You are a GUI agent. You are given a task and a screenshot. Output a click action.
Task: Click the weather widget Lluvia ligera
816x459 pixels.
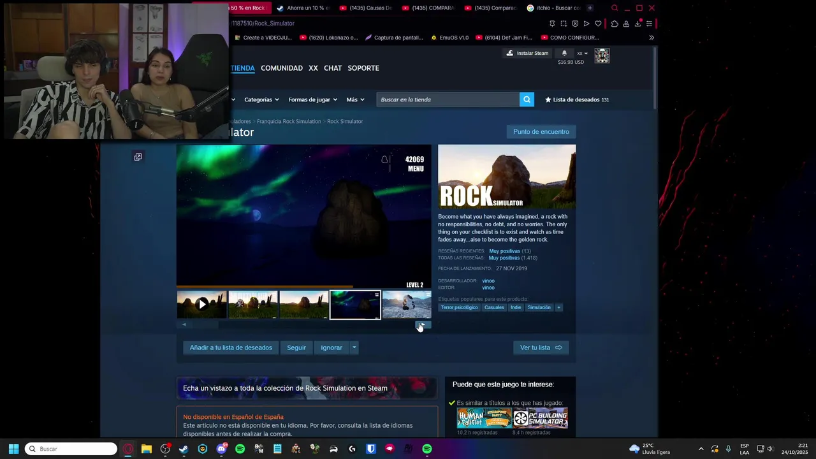tap(650, 449)
